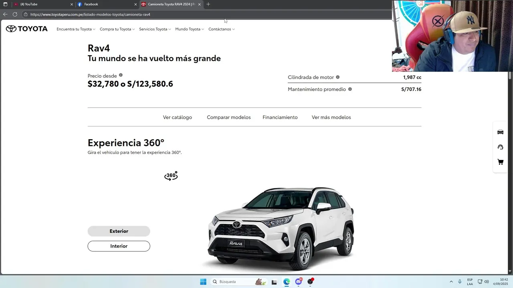Click the page vertical scrollbar thumb
The height and width of the screenshot is (288, 513).
pyautogui.click(x=510, y=75)
